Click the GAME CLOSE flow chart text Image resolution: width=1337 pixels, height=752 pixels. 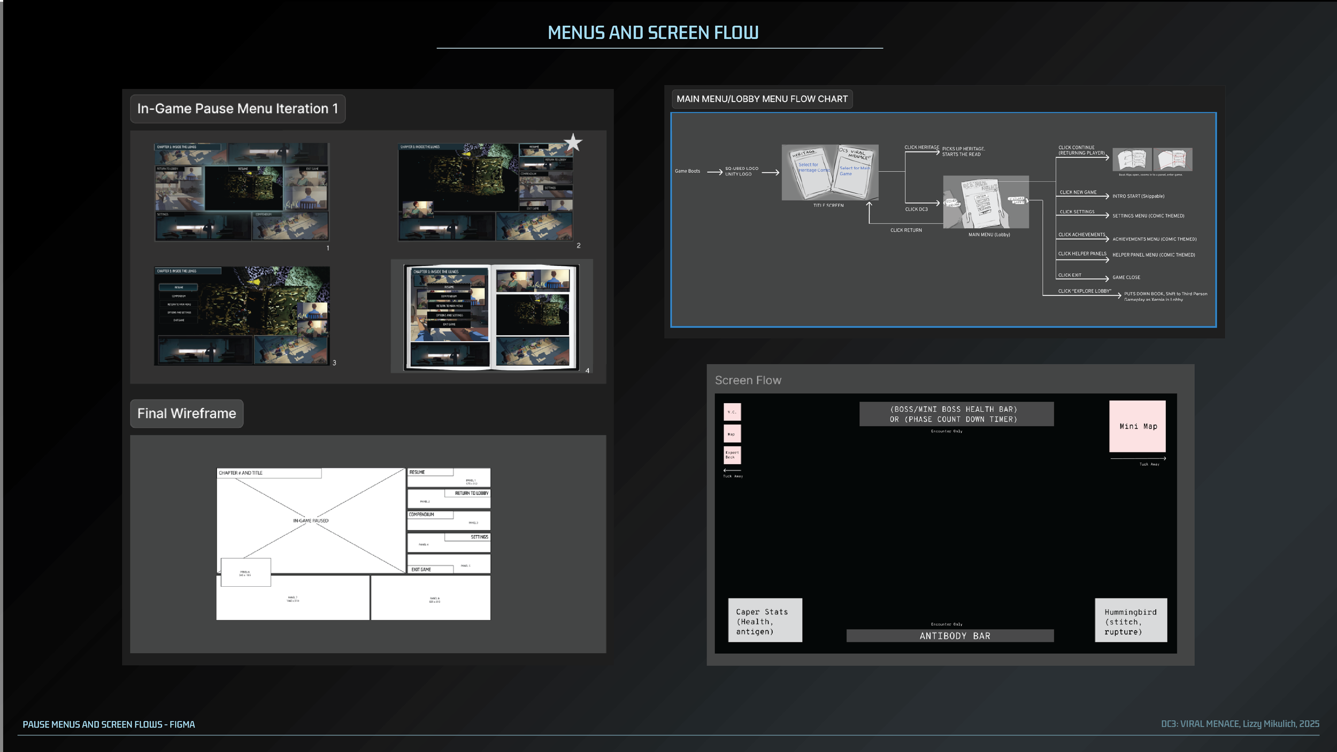(x=1126, y=277)
